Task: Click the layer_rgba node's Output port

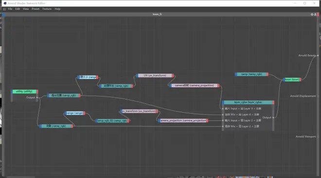Action: (273, 118)
